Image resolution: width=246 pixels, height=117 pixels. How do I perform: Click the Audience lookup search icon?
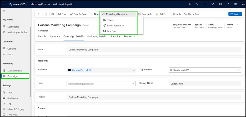(x=133, y=70)
